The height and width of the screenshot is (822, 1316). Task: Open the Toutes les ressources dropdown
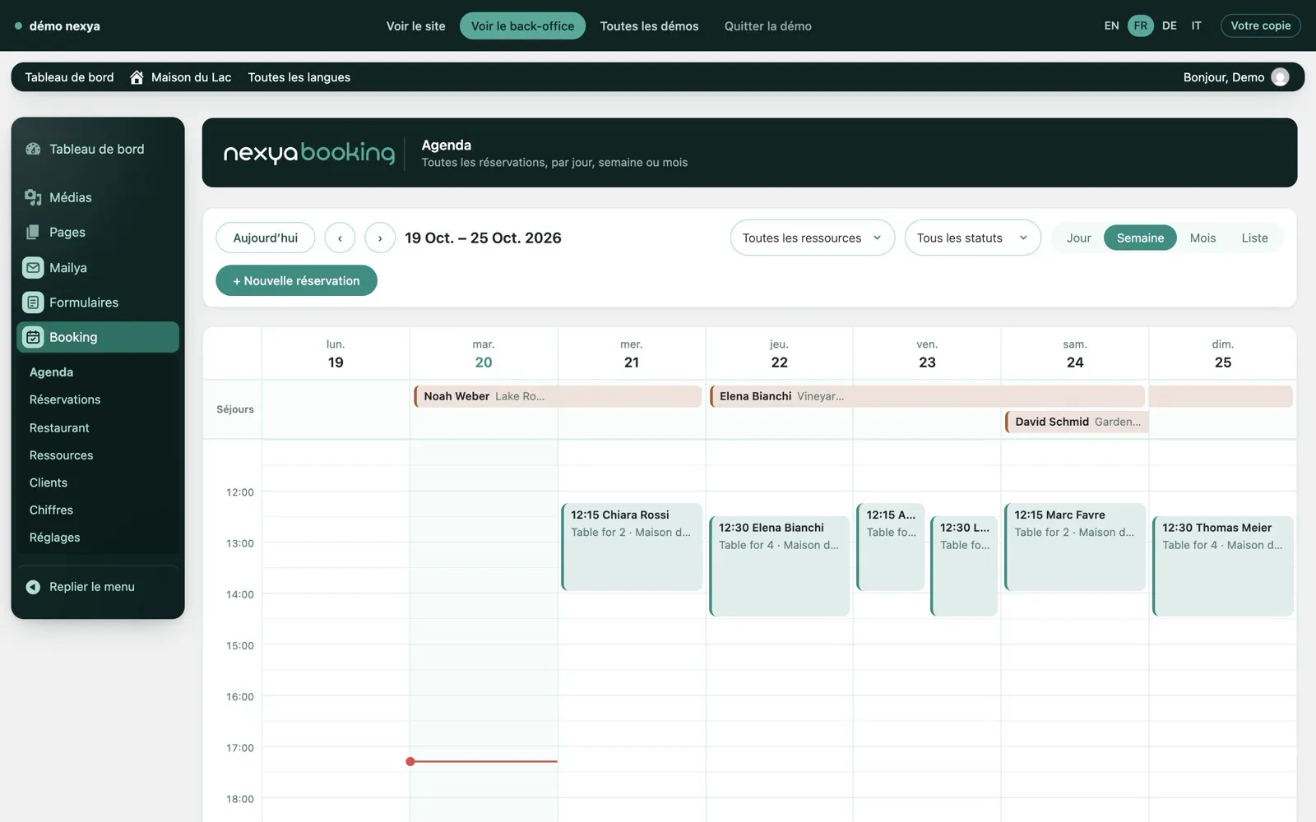click(x=812, y=238)
